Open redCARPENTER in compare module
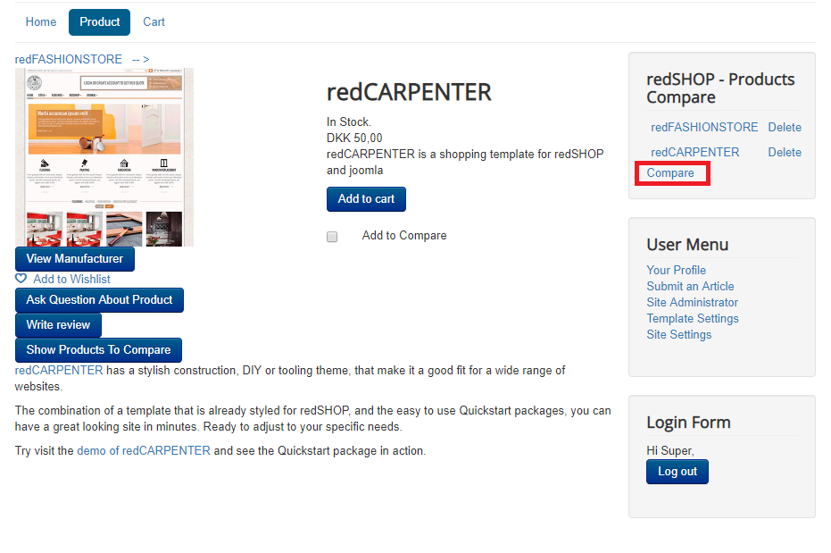831x553 pixels. tap(694, 152)
